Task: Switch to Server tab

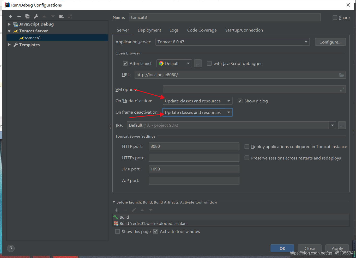Action: pyautogui.click(x=123, y=30)
